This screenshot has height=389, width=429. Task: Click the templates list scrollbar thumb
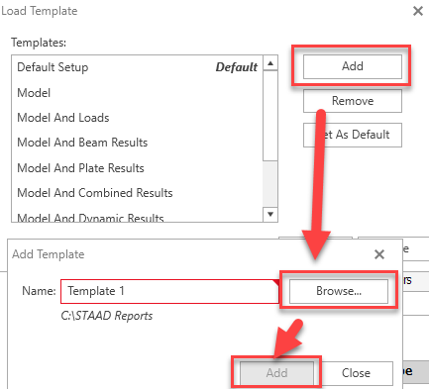click(270, 116)
